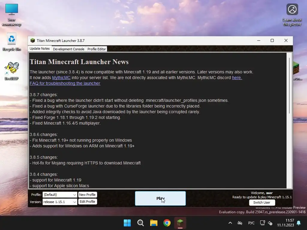The height and width of the screenshot is (230, 307).
Task: Click the Edit Profile button
Action: click(87, 202)
